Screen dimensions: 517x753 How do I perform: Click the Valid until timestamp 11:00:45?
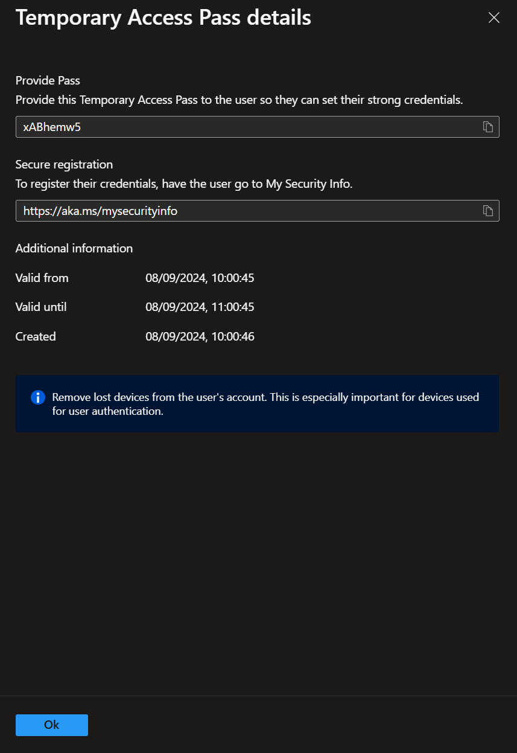(x=200, y=307)
